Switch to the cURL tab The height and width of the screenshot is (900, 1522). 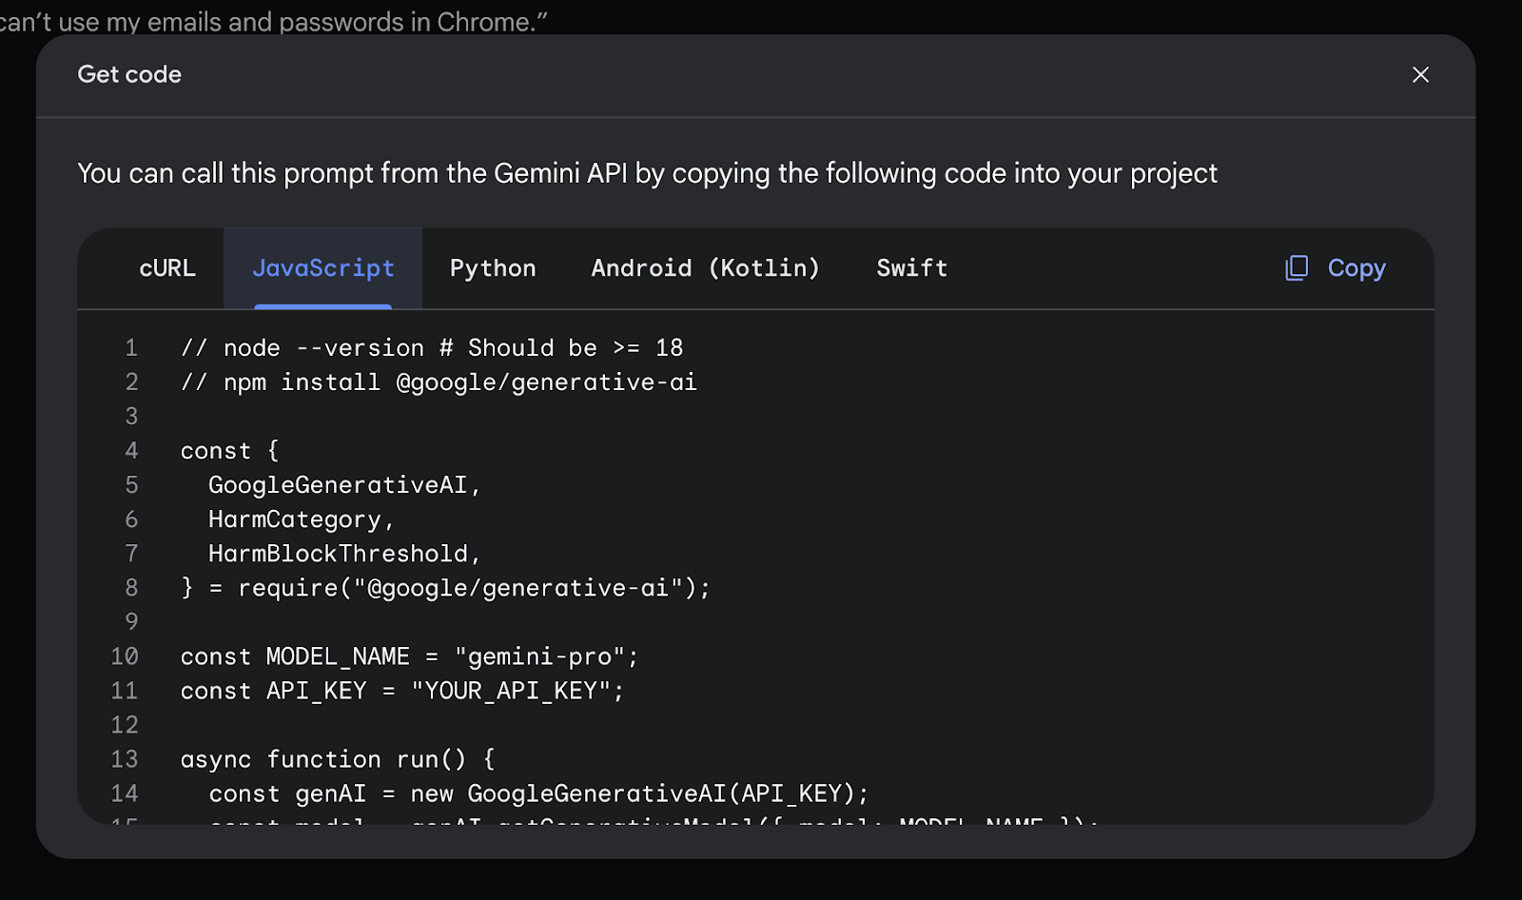pyautogui.click(x=167, y=268)
